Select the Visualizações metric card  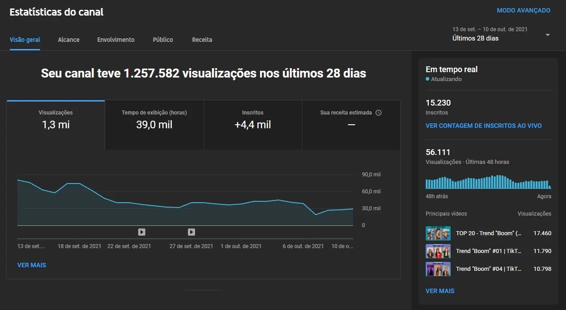click(x=56, y=125)
